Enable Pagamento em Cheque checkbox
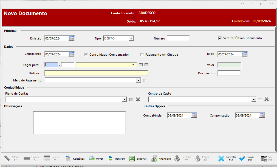Image resolution: width=277 pixels, height=167 pixels. (142, 55)
